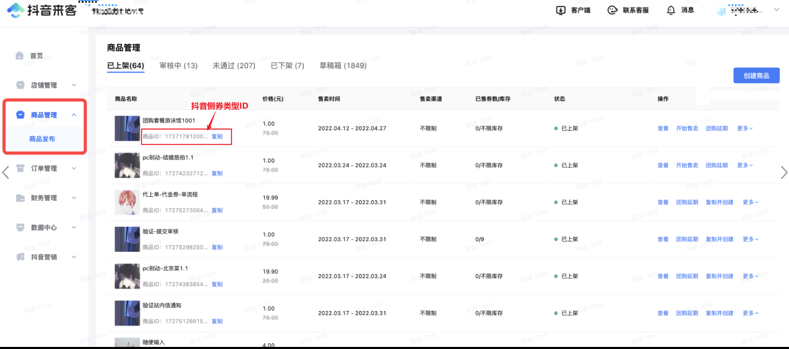
Task: Open 更多 dropdown for 验证-提交审核 row
Action: 751,239
